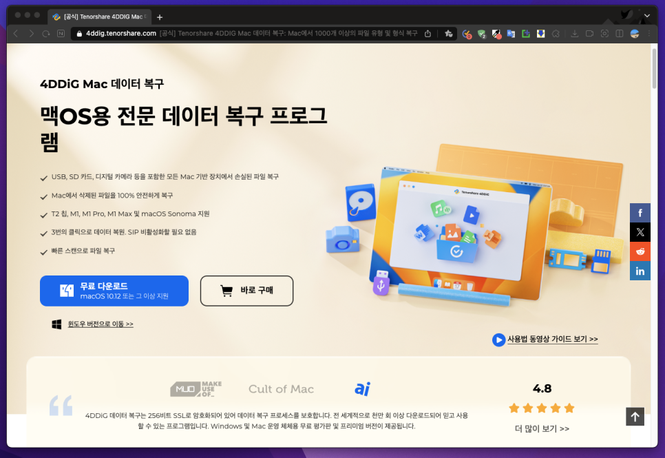The height and width of the screenshot is (458, 665).
Task: Click the 무료 다운로드 download button
Action: click(x=114, y=291)
